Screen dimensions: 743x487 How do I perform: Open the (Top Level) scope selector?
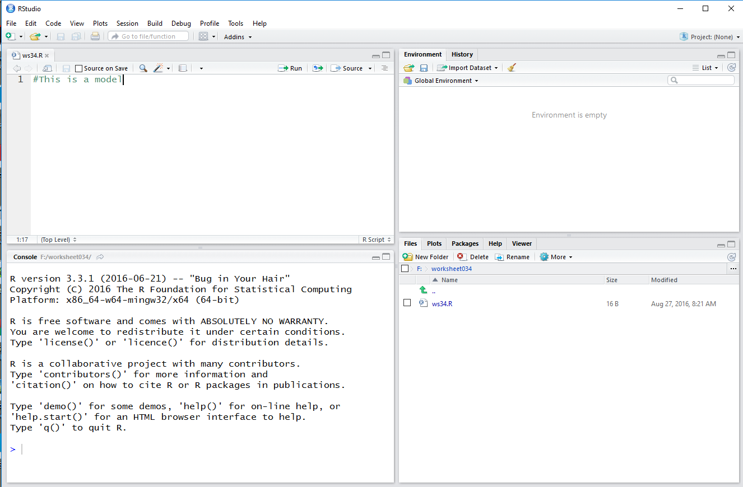tap(58, 240)
